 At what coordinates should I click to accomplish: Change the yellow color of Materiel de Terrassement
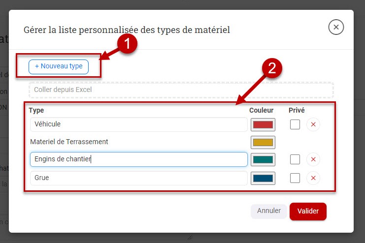[x=263, y=142]
